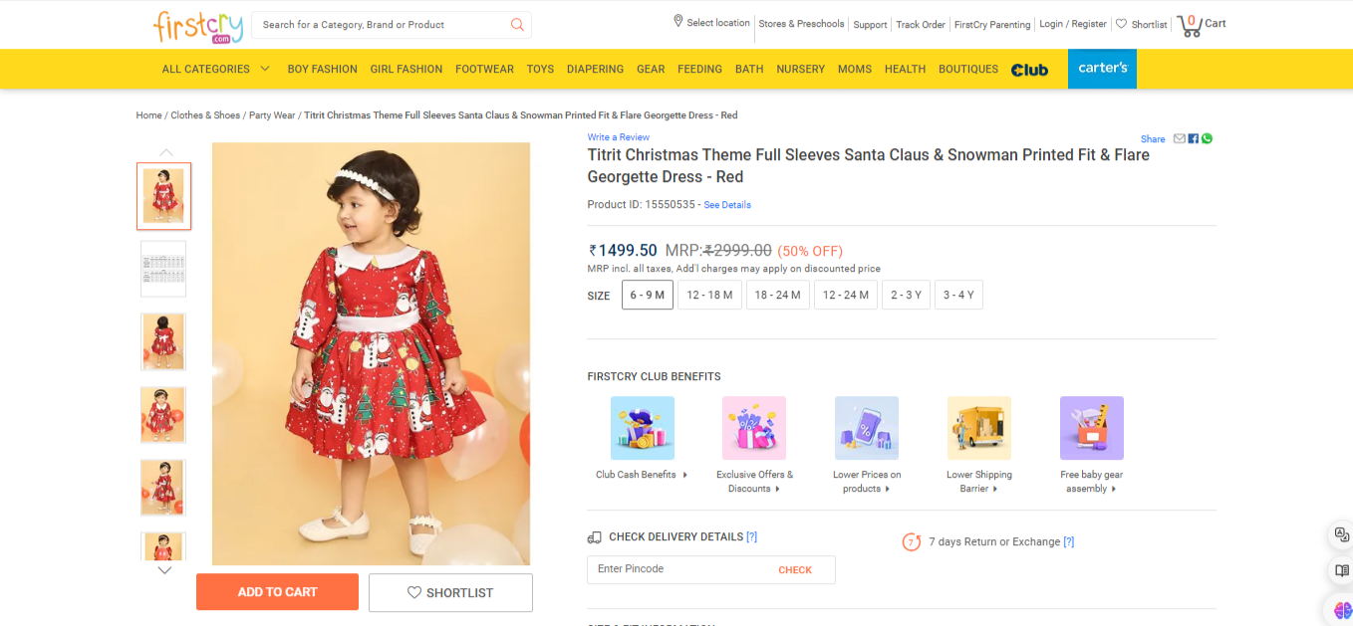Choose the 18 - 24 M size
The width and height of the screenshot is (1353, 626).
tap(777, 295)
